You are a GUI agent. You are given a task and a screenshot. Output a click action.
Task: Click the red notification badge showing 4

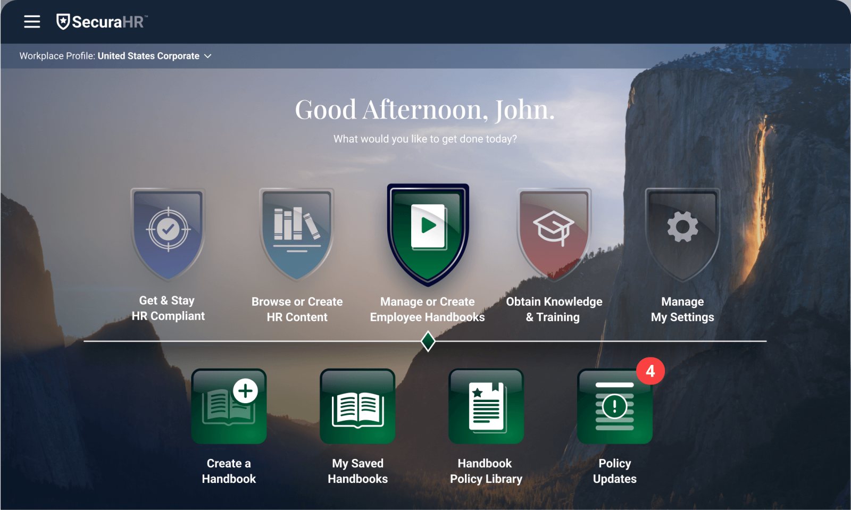pos(650,371)
